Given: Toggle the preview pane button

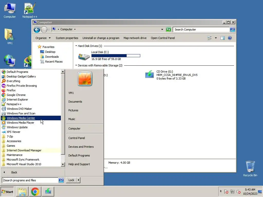Looking at the screenshot, I should click(223, 38).
